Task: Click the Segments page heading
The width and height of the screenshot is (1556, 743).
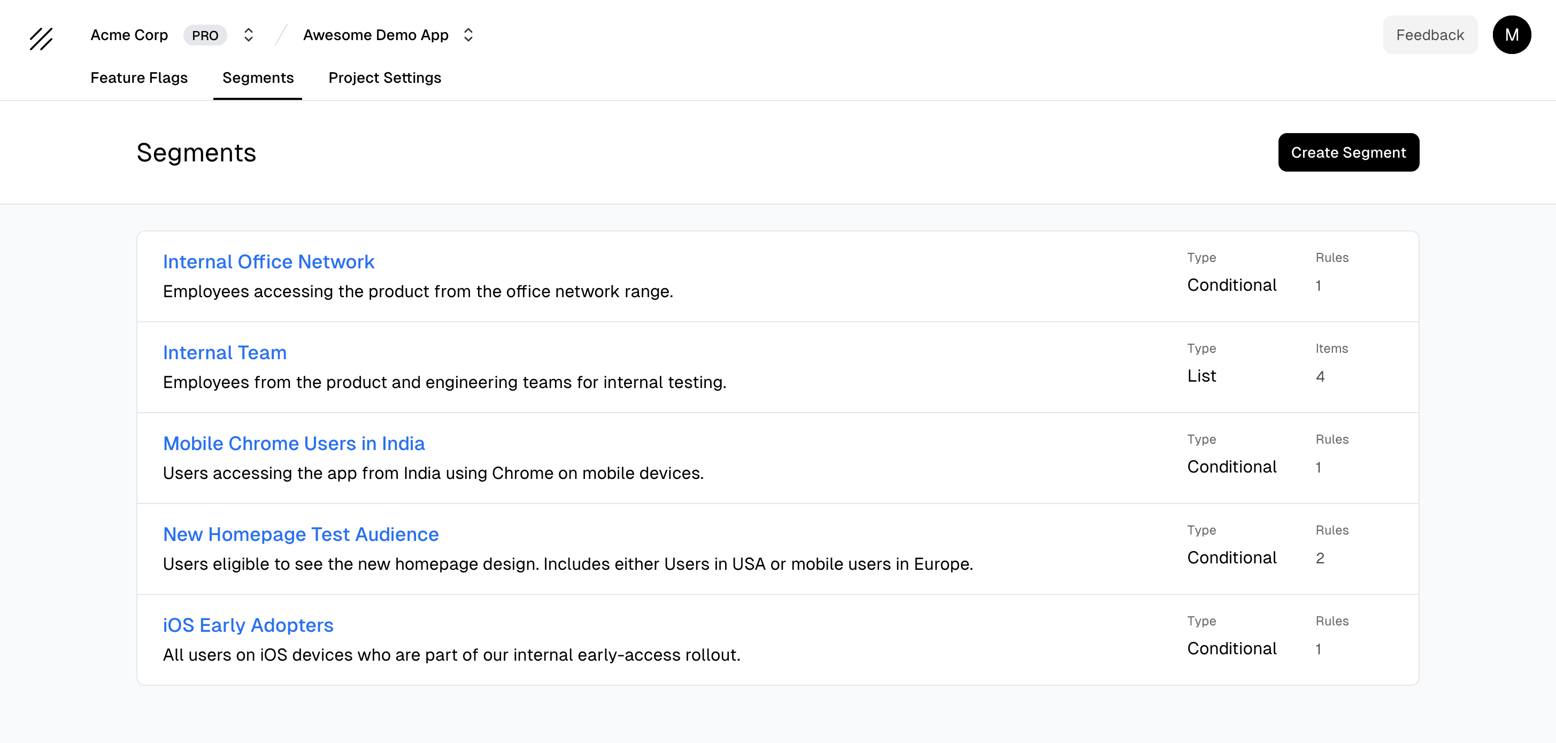Action: pos(196,152)
